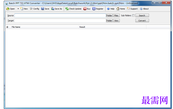The height and width of the screenshot is (109, 173).
Task: Expand the Open dropdown arrow
Action: tap(18, 9)
